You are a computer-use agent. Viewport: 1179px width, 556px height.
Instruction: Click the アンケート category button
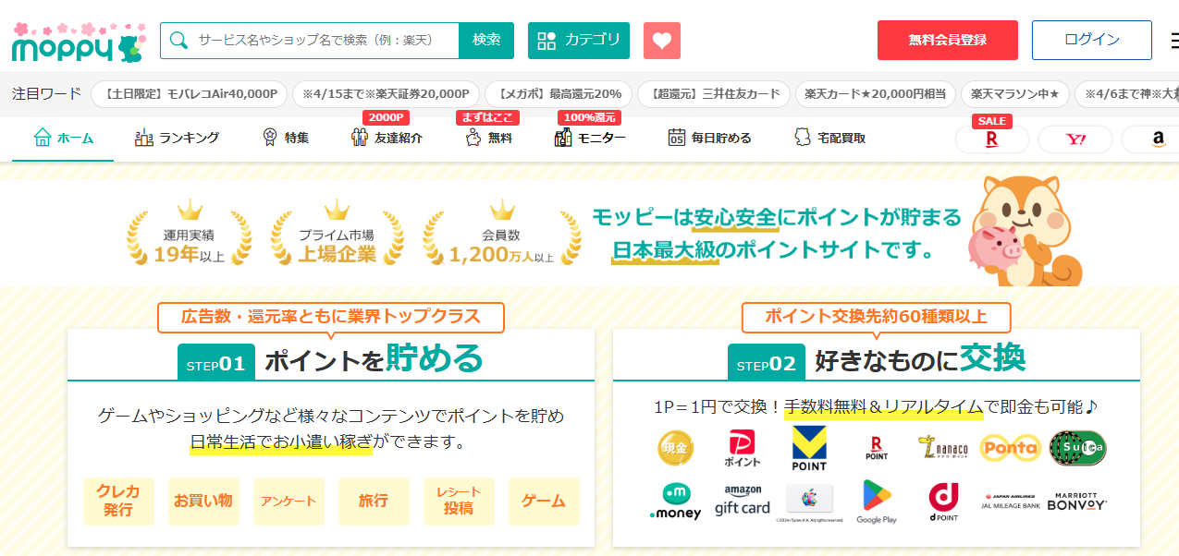pos(289,502)
